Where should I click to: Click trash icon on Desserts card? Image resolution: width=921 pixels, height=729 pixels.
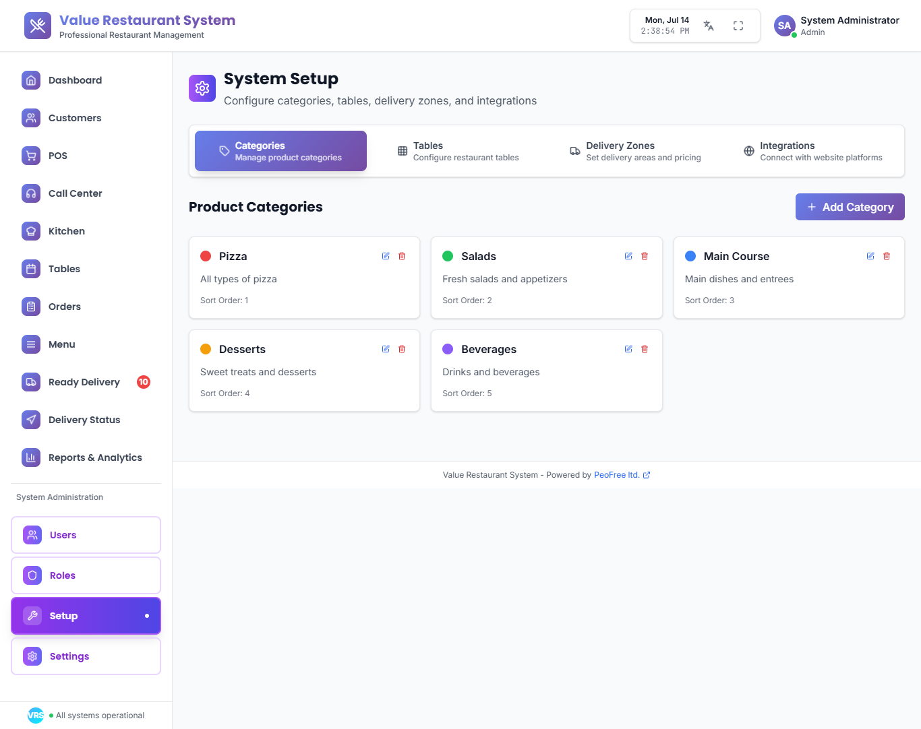(x=402, y=349)
